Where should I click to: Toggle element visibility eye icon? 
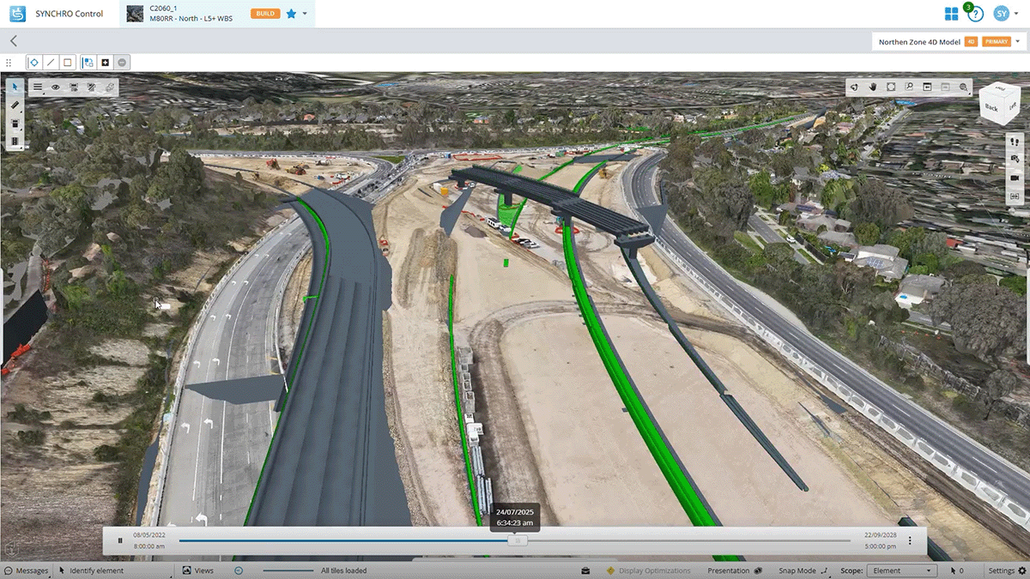56,87
